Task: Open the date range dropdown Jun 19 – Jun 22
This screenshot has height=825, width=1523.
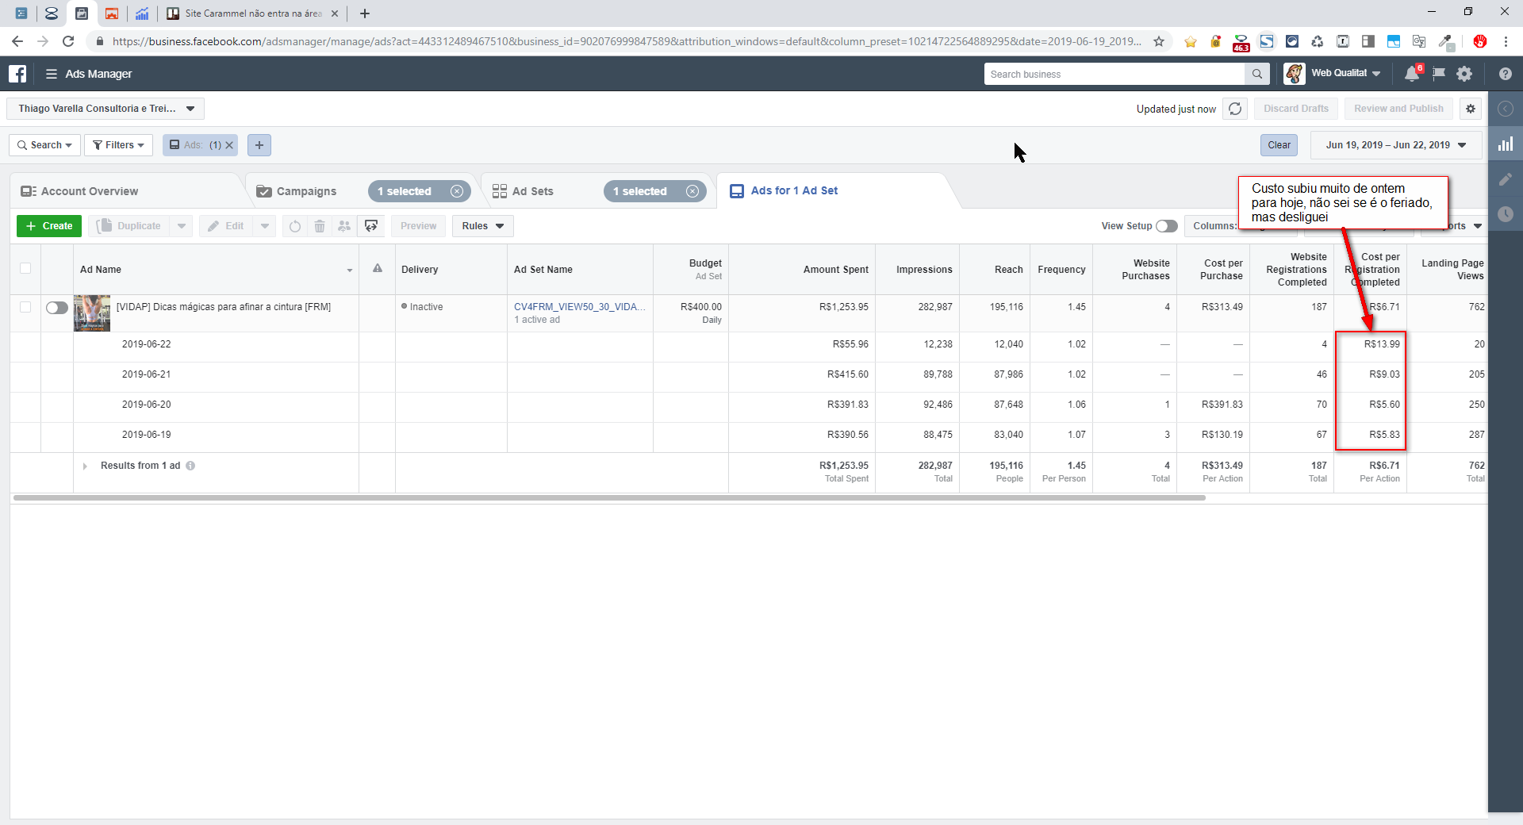Action: (1396, 145)
